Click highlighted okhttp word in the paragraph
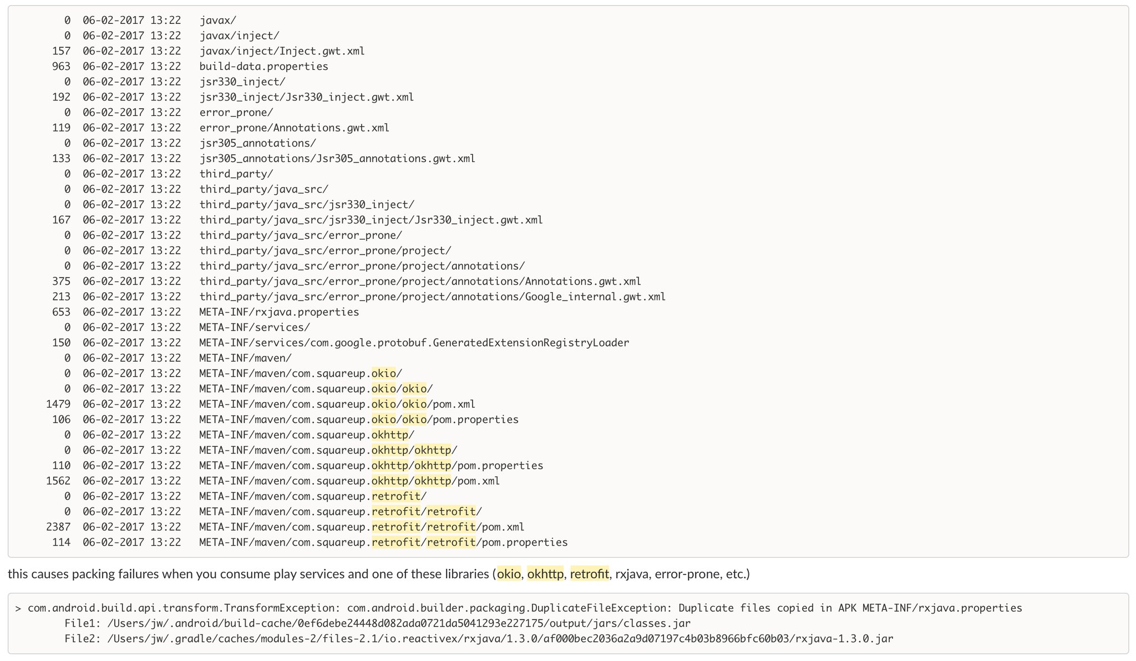Image resolution: width=1136 pixels, height=661 pixels. click(545, 574)
